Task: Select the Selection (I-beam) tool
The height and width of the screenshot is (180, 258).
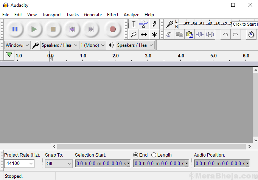Action: [134, 24]
